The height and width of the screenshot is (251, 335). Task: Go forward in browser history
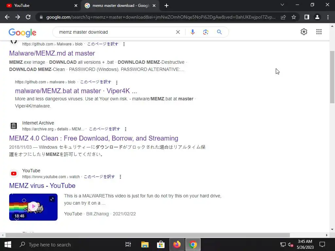(x=18, y=17)
